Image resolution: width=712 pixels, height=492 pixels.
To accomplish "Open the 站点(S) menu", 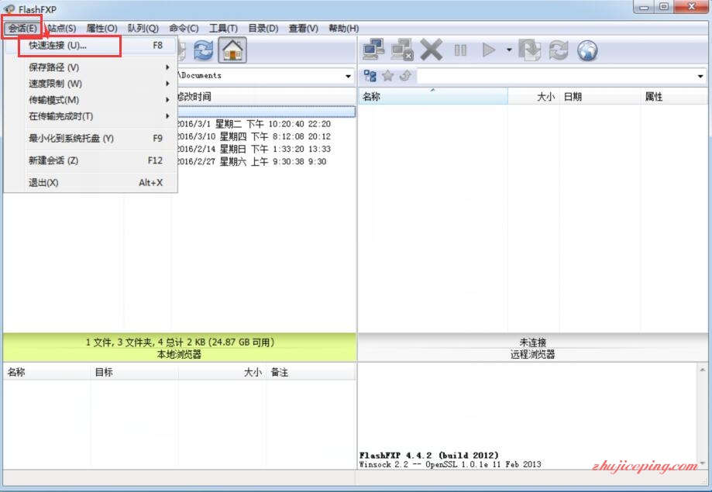I will pyautogui.click(x=62, y=28).
